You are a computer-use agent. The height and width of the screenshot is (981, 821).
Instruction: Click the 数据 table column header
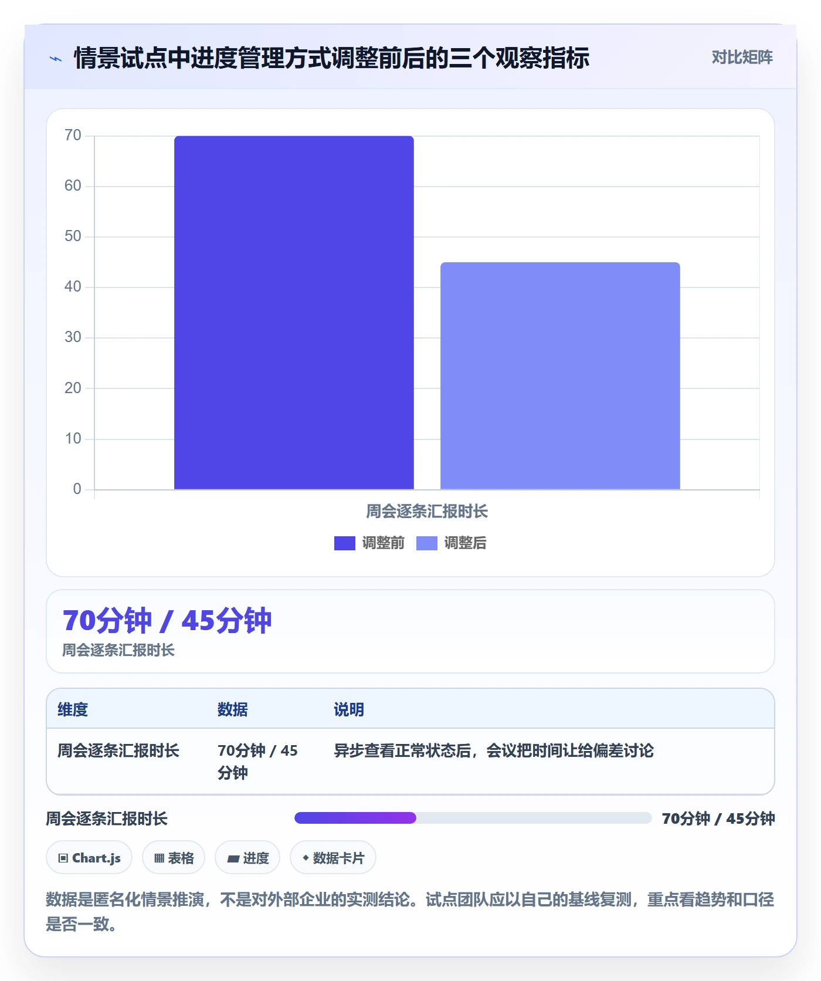pos(233,710)
